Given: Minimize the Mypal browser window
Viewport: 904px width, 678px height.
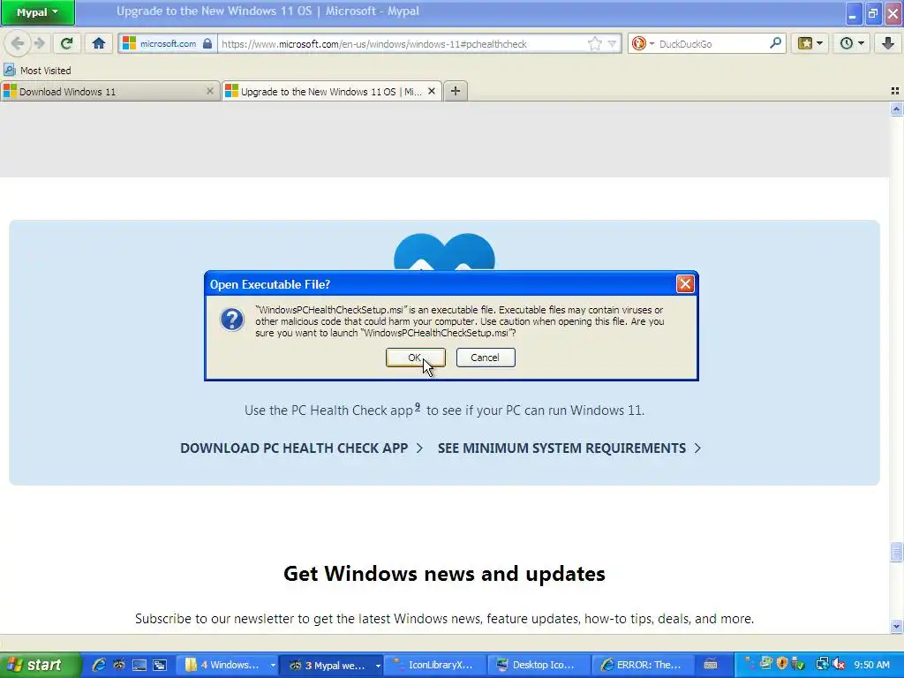Looking at the screenshot, I should coord(852,13).
